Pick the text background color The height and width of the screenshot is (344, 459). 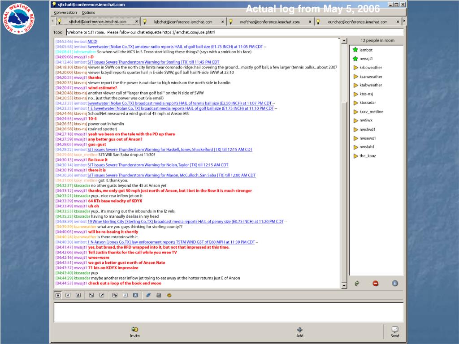tap(135, 295)
